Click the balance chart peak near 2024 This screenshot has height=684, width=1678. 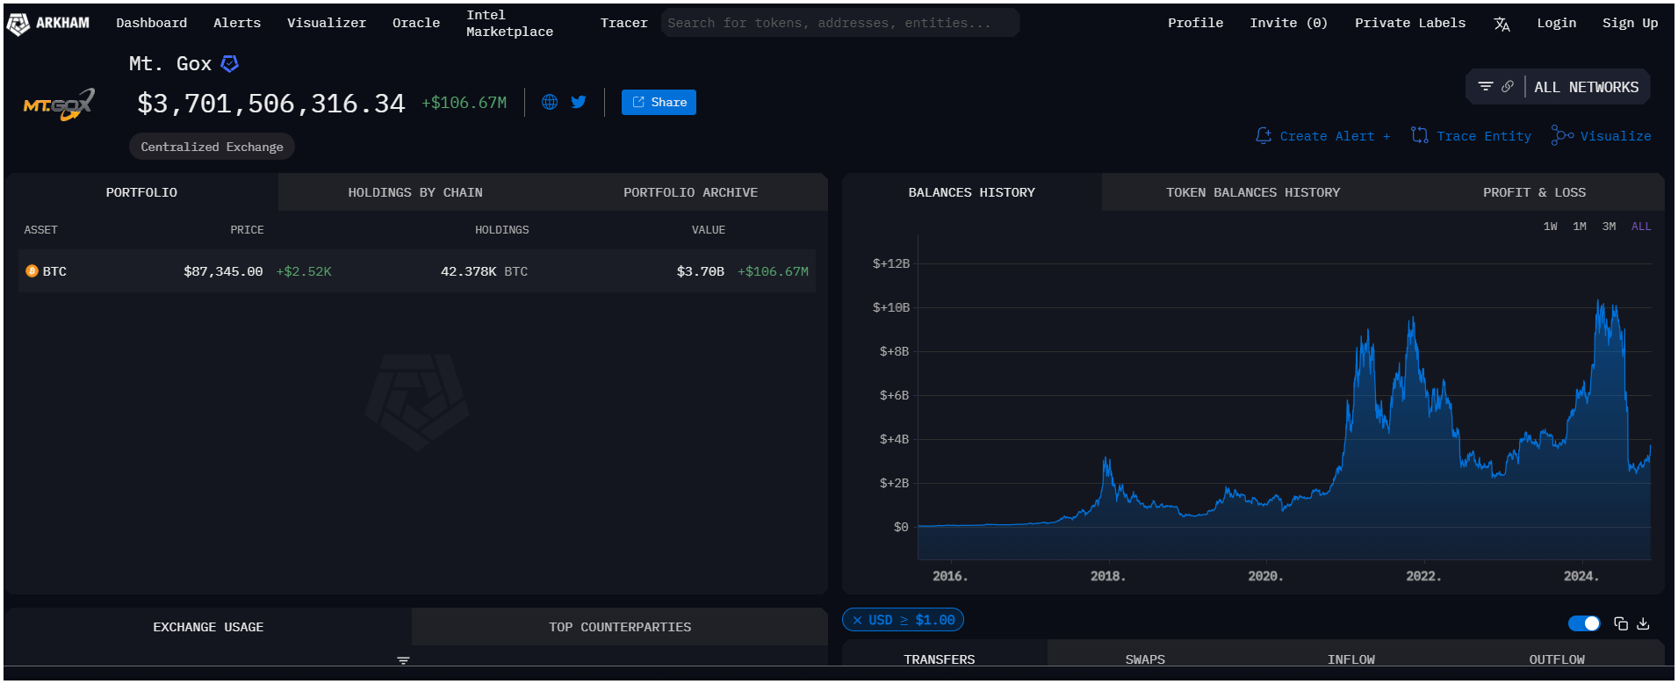point(1599,303)
